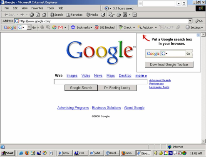Open the Advanced Search link

coord(160,80)
